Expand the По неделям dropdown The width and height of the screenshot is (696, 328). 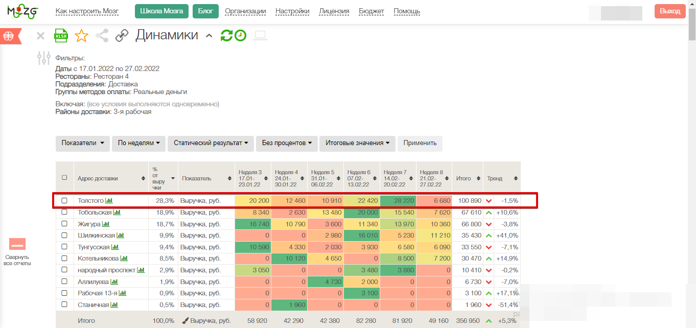pos(138,143)
